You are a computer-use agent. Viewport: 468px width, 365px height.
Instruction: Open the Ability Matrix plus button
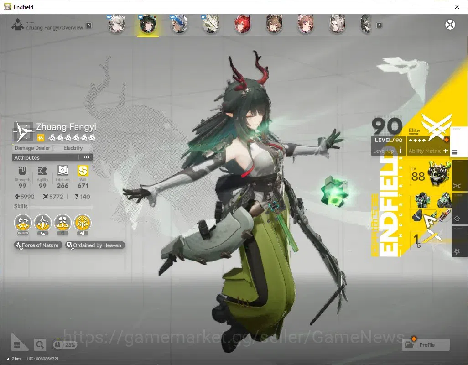(x=445, y=151)
